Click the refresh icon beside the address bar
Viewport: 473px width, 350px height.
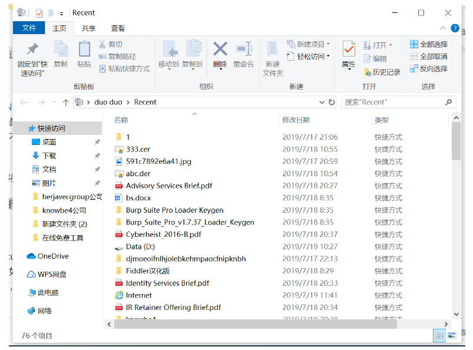pos(332,103)
